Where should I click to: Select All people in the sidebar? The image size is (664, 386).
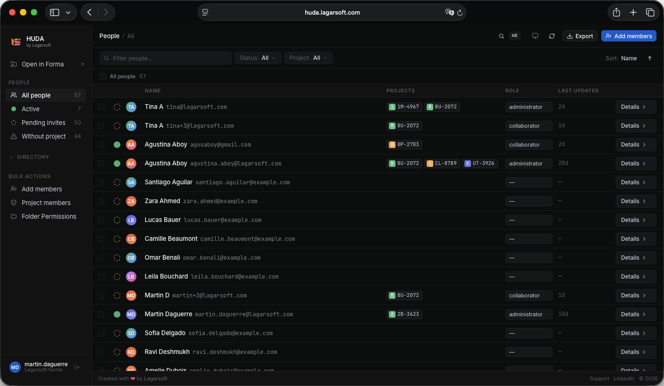46,95
